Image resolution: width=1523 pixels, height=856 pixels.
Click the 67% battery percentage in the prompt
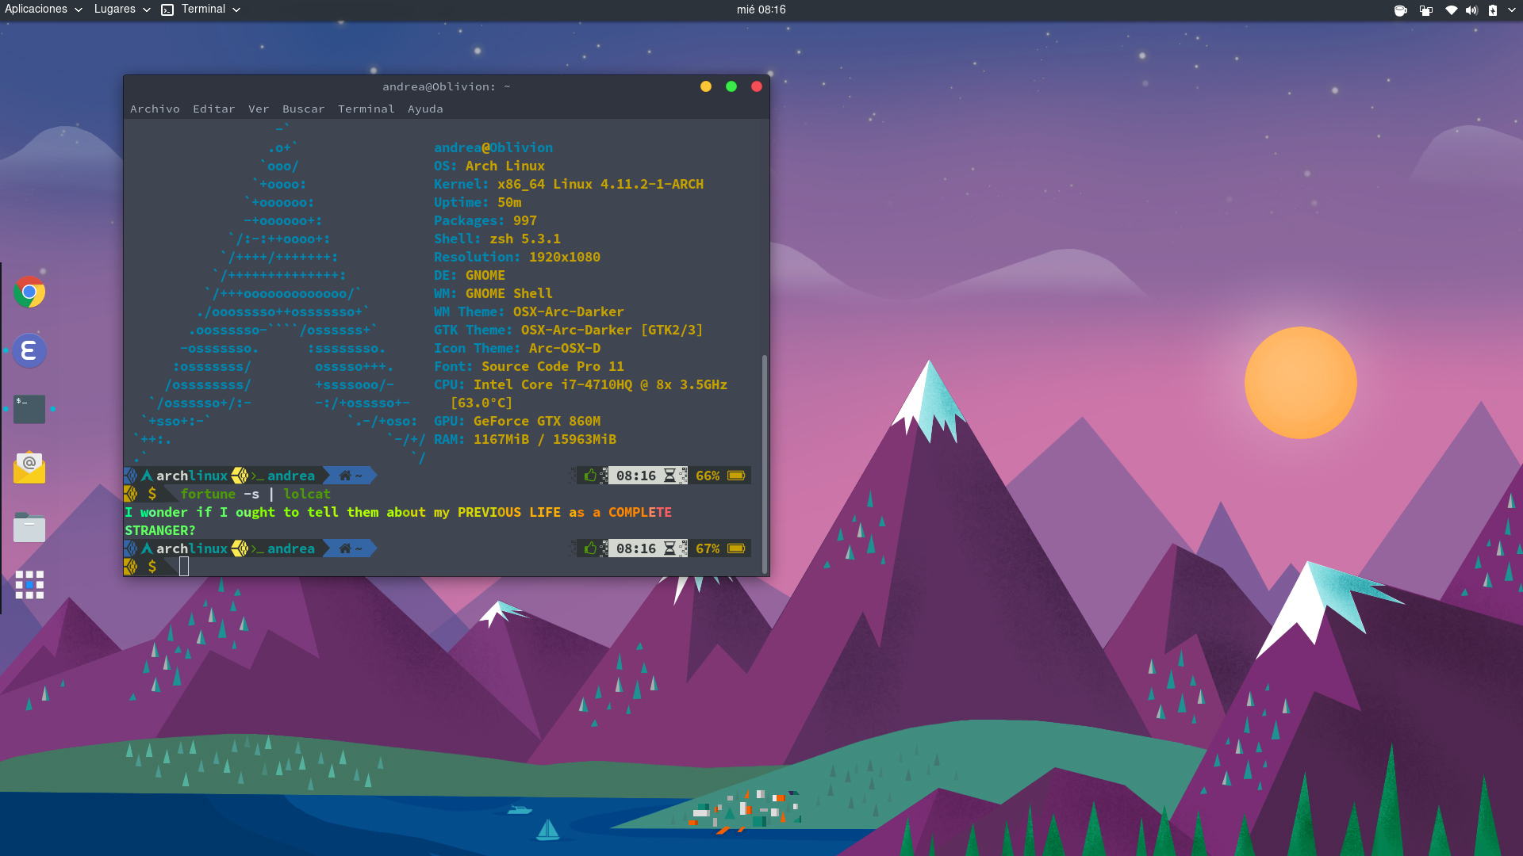pyautogui.click(x=708, y=548)
